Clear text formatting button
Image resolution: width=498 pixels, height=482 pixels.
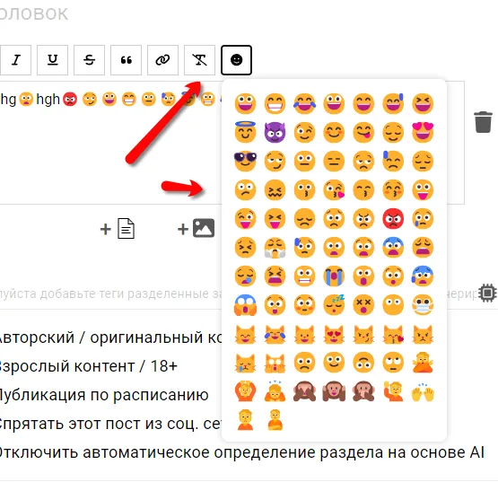[x=200, y=60]
